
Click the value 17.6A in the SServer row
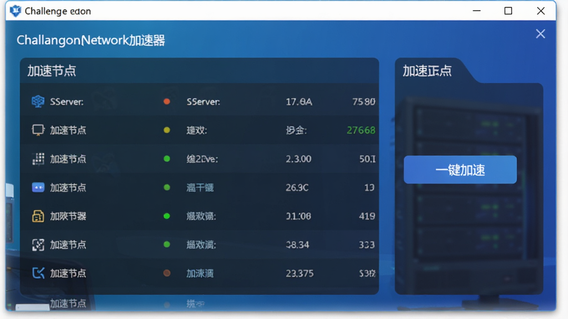(x=299, y=102)
